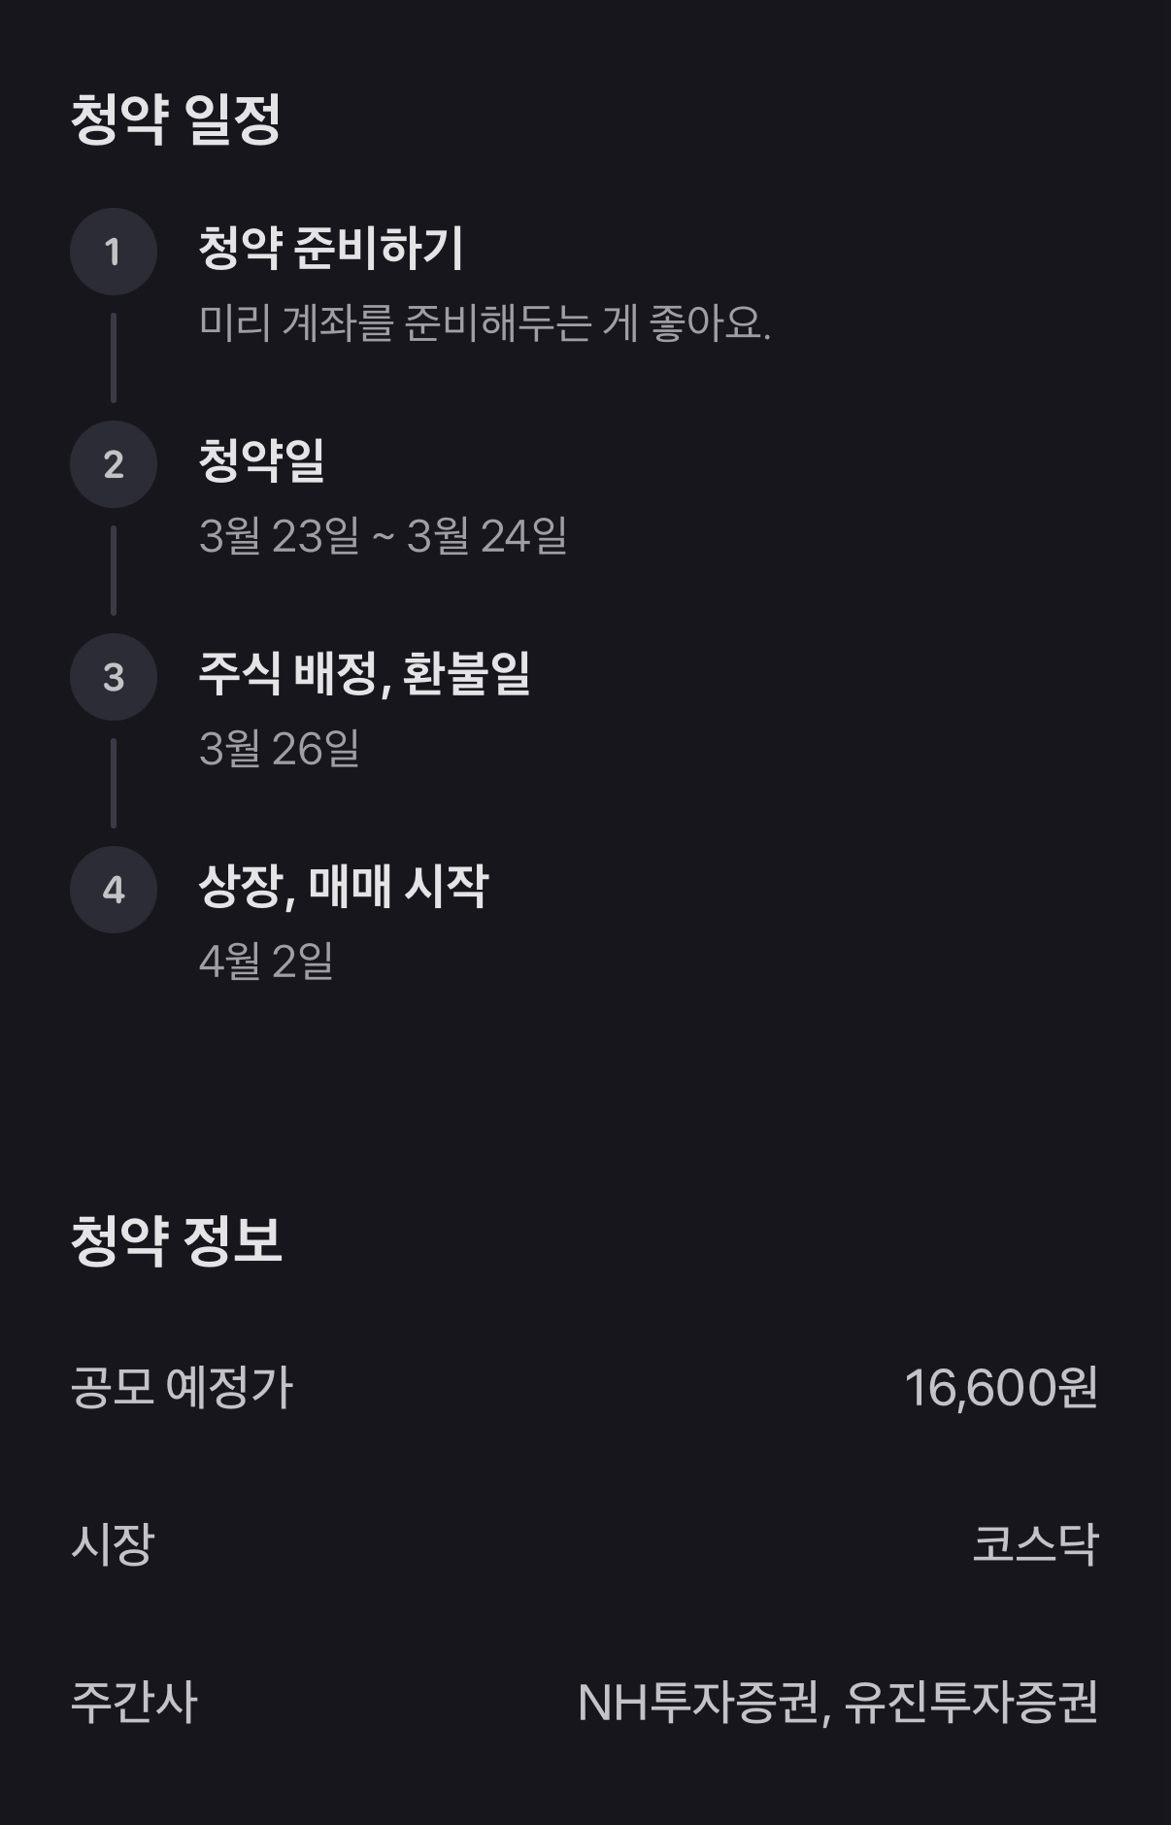Tap the 3월 26일 date
The image size is (1171, 1825).
tap(280, 749)
